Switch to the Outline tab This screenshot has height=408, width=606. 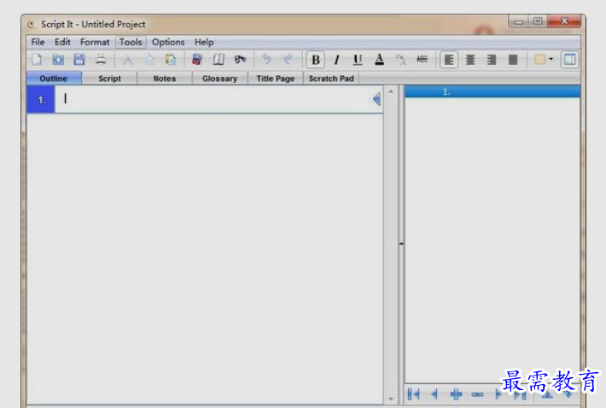tap(54, 79)
